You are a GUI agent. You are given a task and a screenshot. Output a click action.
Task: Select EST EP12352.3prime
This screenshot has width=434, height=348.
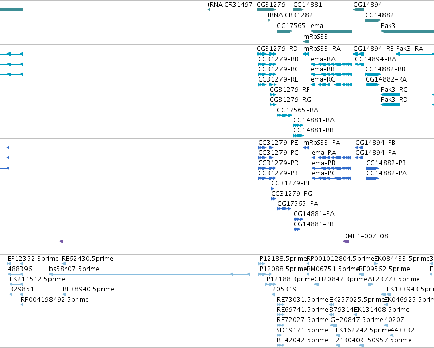(x=15, y=264)
